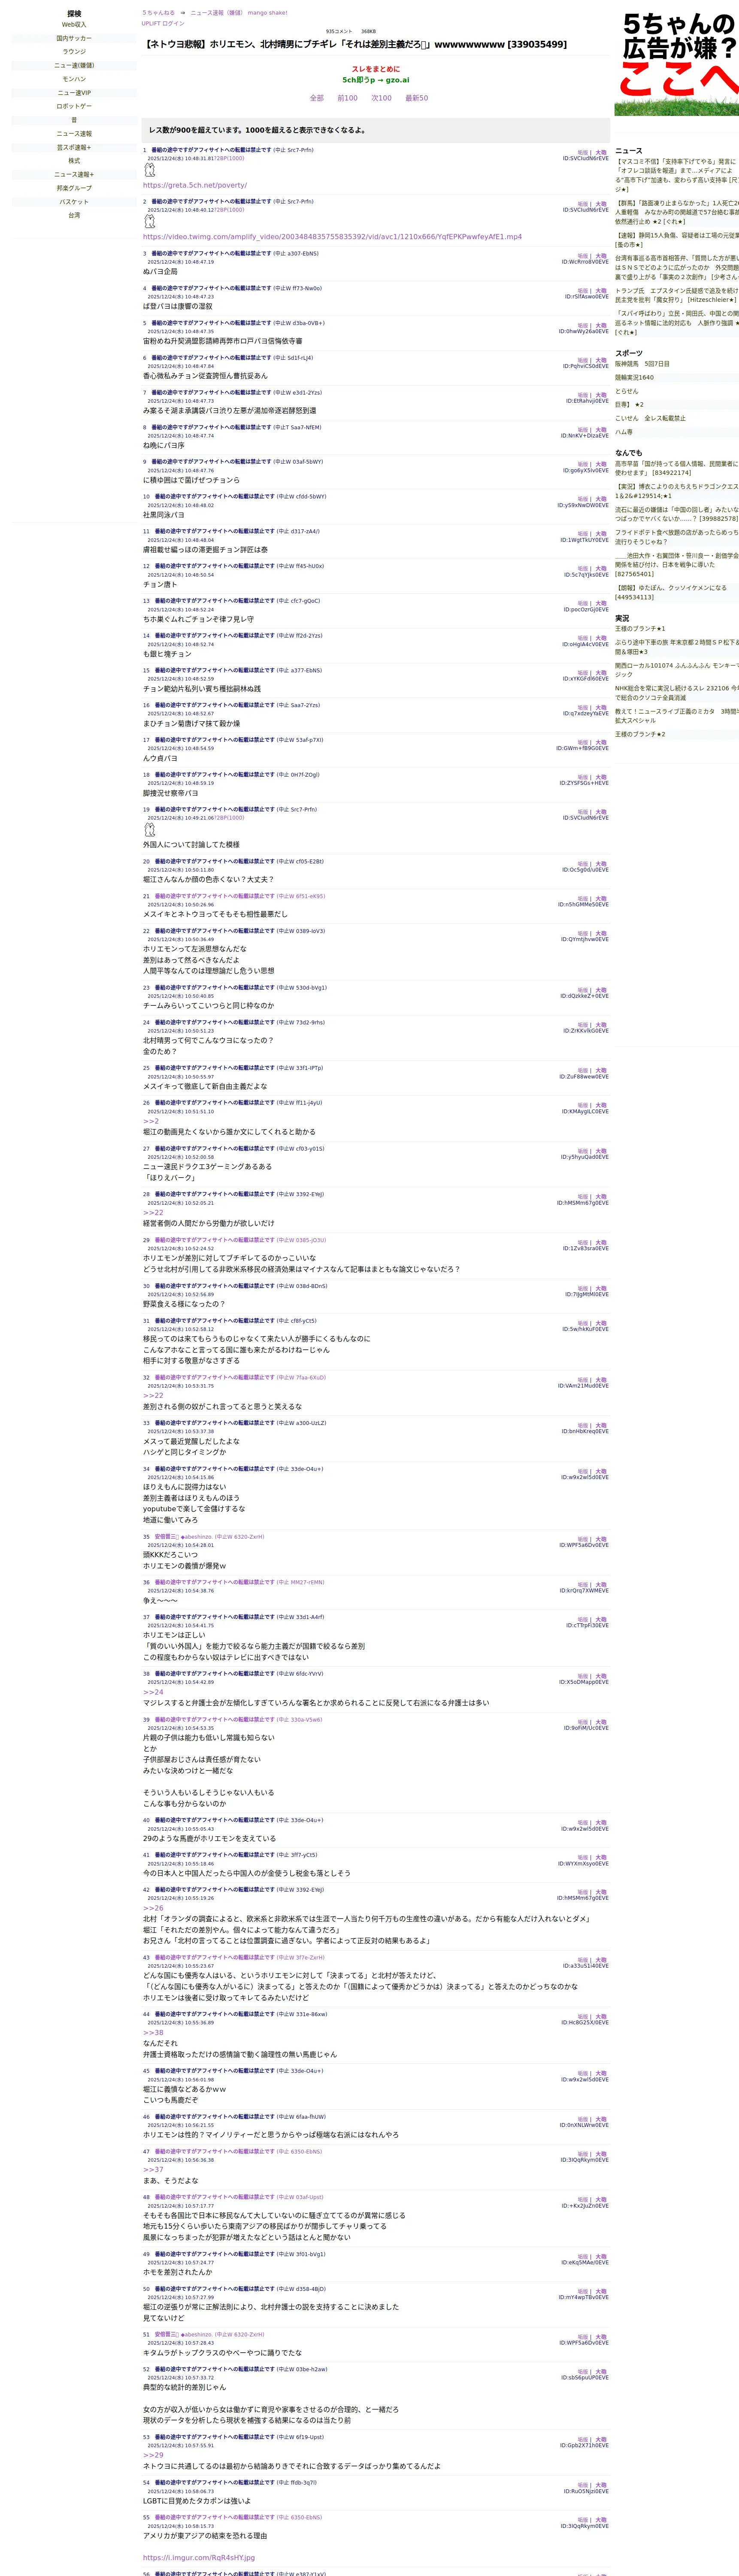739x2576 pixels.
Task: Follow the >>37 anchor in post 47
Action: [153, 2169]
